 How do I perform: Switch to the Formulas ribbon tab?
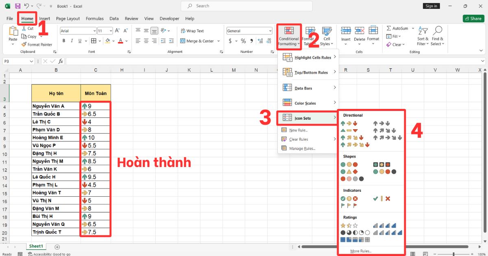tap(94, 19)
